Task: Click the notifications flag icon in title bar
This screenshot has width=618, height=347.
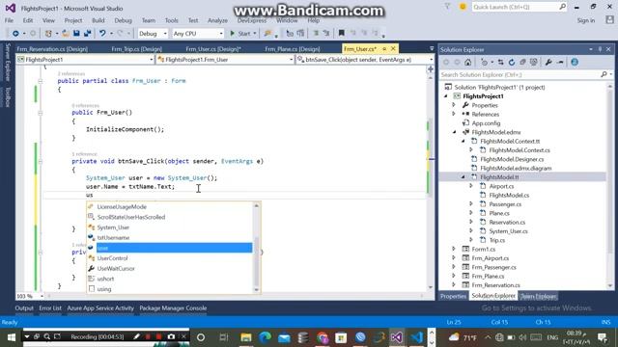Action: click(447, 7)
